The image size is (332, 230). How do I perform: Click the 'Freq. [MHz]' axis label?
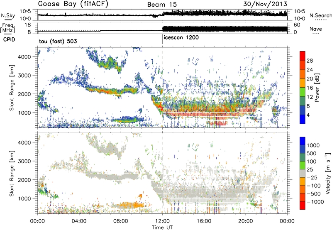(x=7, y=28)
